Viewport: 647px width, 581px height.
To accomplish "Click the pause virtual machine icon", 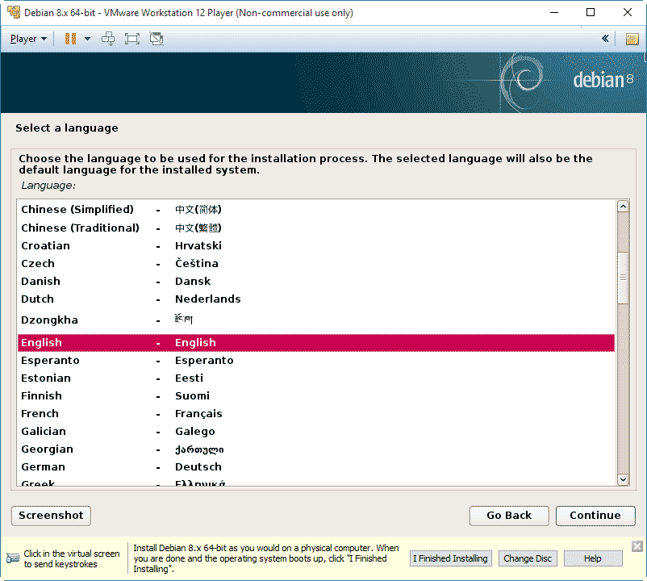I will [x=70, y=39].
